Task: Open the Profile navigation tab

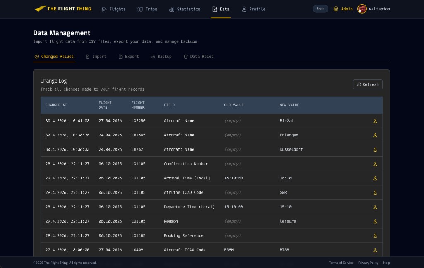Action: [x=253, y=9]
